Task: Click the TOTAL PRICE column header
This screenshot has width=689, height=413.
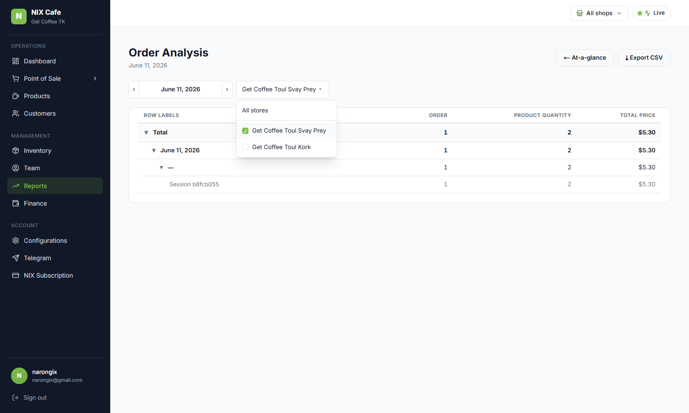Action: 638,115
